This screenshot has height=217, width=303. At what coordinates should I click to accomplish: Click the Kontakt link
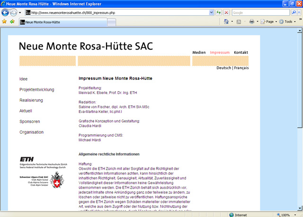pos(241,52)
